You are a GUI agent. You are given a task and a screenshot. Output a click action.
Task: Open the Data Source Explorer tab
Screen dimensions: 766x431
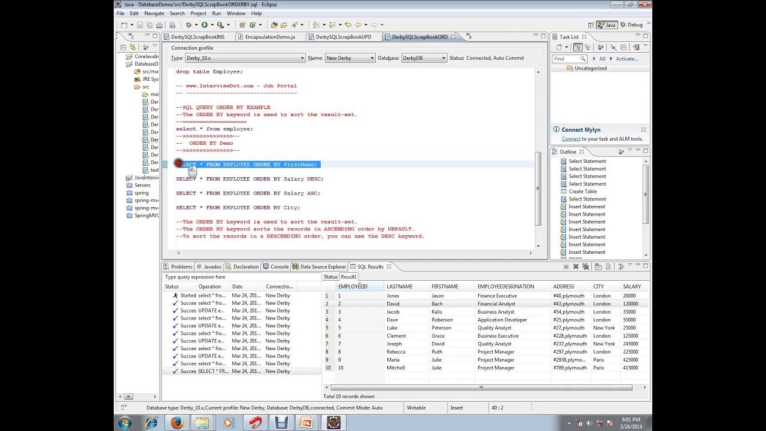pyautogui.click(x=319, y=266)
